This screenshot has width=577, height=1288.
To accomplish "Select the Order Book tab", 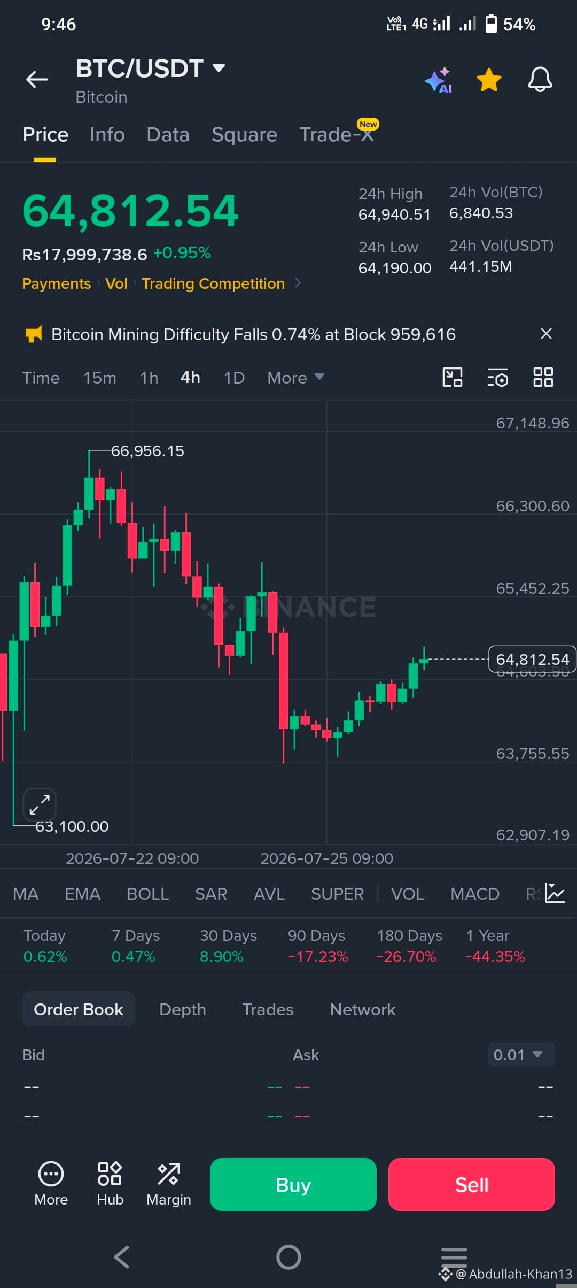I will [x=79, y=1009].
